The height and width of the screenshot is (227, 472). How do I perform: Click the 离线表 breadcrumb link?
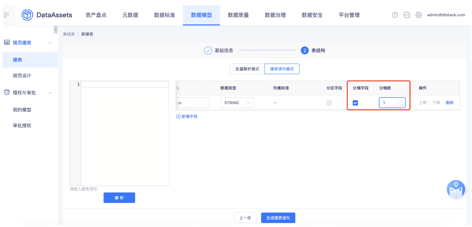[x=69, y=34]
